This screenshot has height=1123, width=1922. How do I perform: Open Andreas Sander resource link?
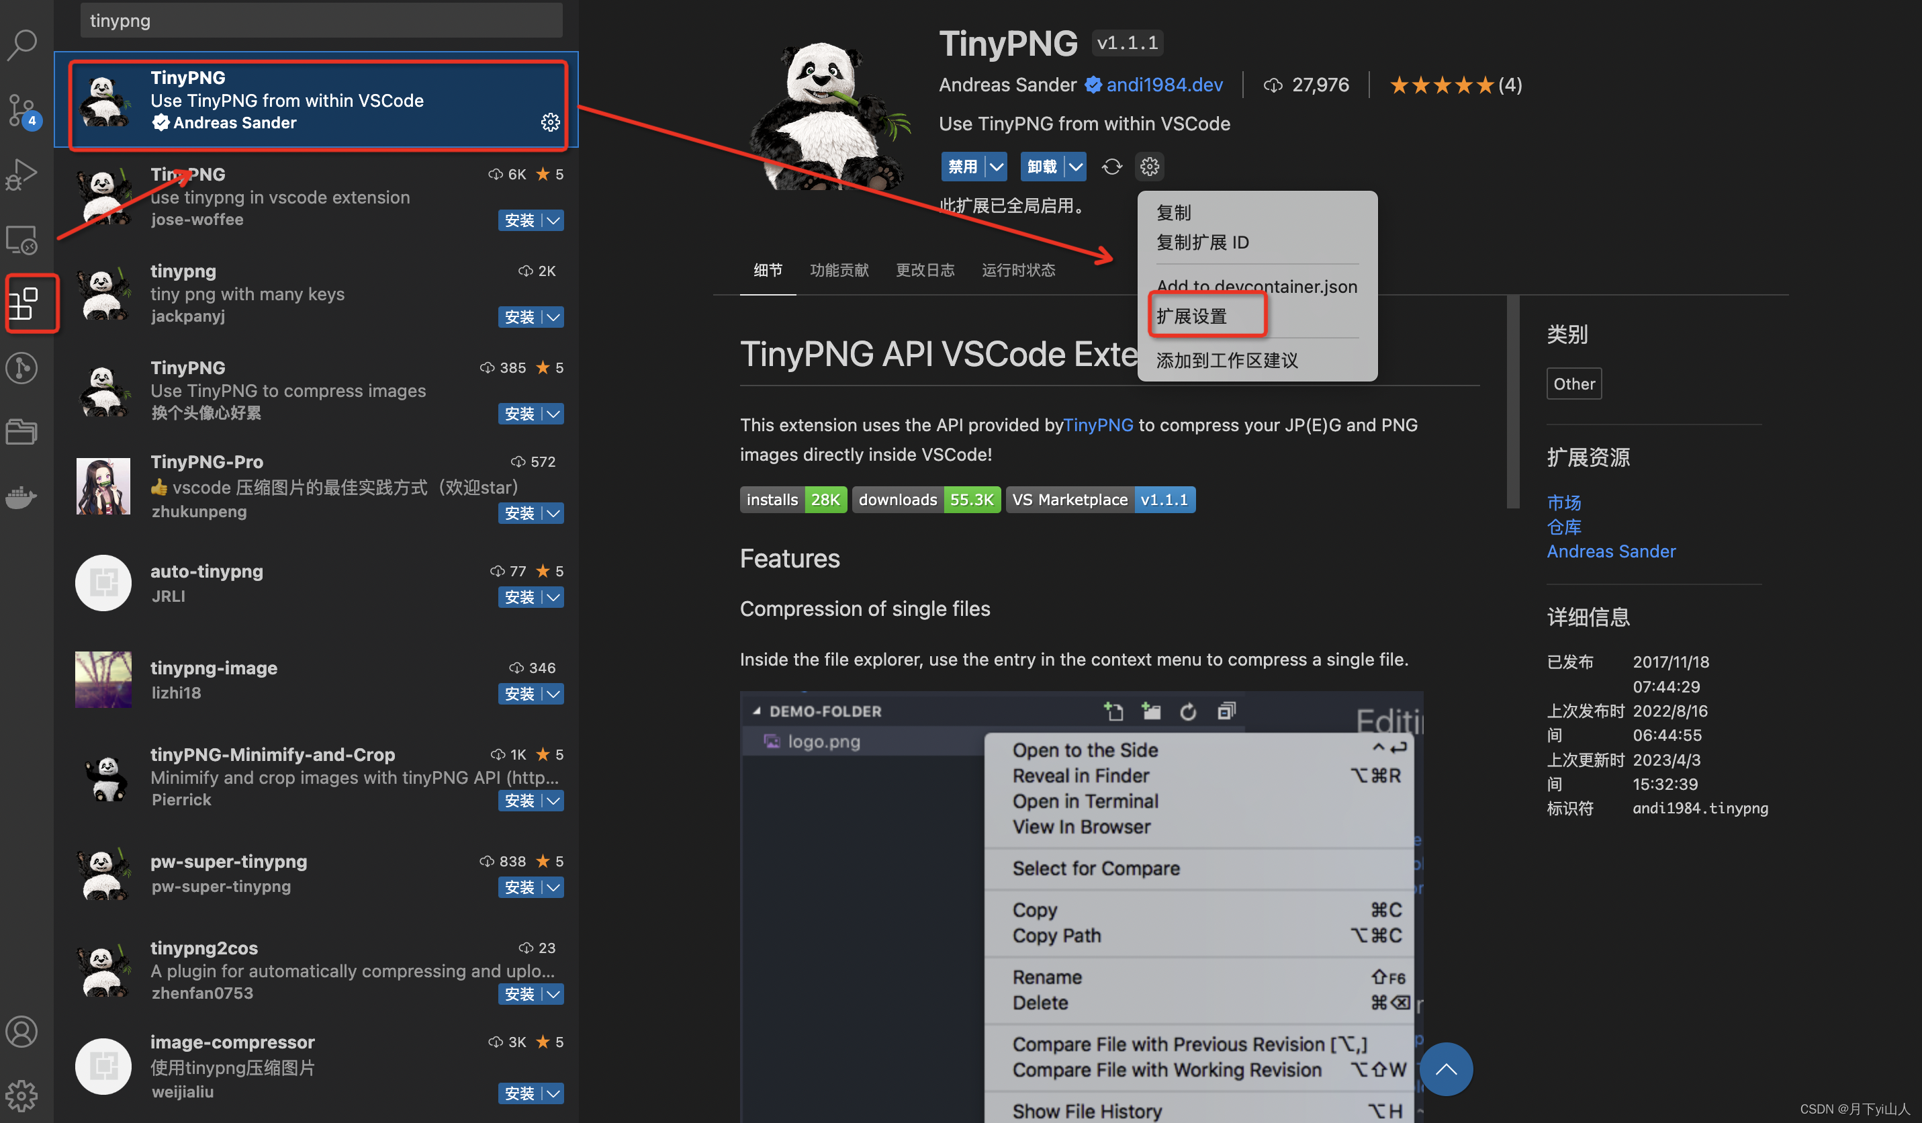[x=1611, y=551]
